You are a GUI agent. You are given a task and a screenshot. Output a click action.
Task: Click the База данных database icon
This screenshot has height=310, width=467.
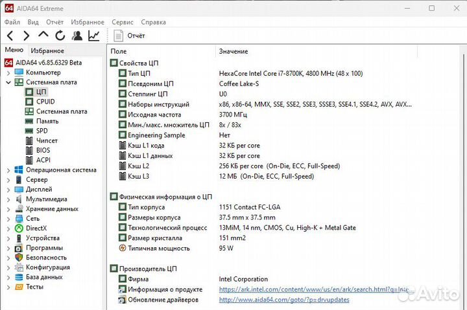19,277
